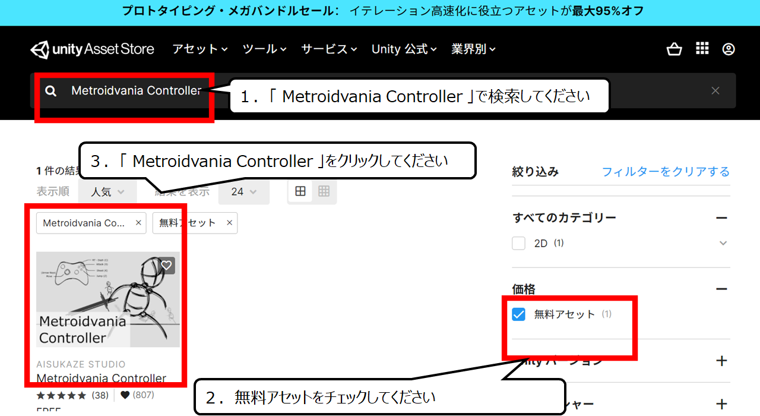Uncheck the 無料アセット price checkbox
Image resolution: width=760 pixels, height=416 pixels.
click(518, 314)
